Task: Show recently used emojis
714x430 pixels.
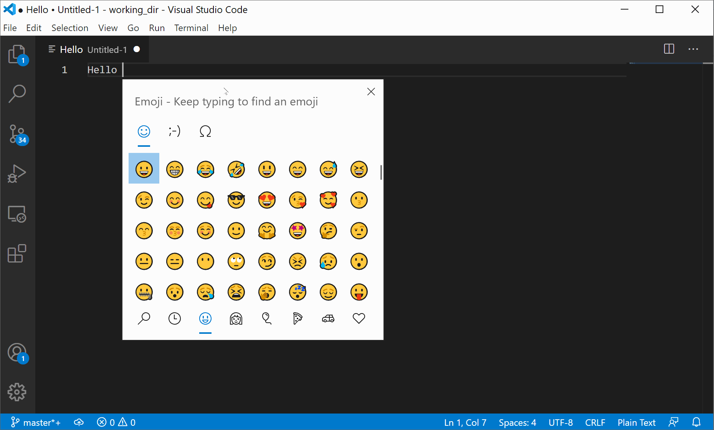Action: point(175,318)
